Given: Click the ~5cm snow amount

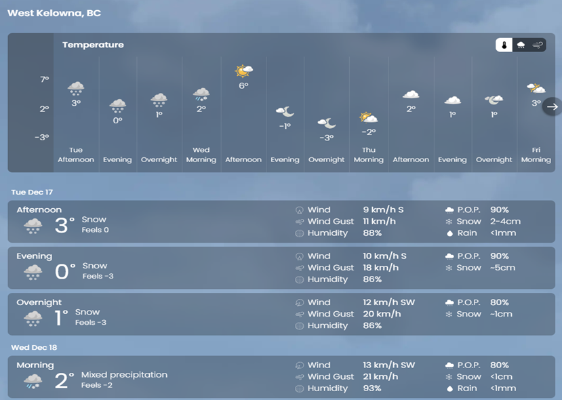Looking at the screenshot, I should [x=503, y=268].
